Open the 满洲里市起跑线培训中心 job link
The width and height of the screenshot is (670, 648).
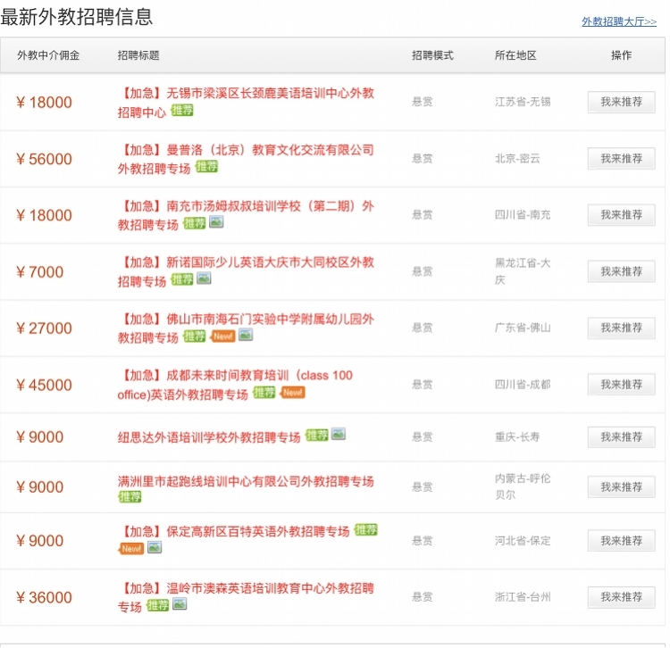tap(246, 481)
